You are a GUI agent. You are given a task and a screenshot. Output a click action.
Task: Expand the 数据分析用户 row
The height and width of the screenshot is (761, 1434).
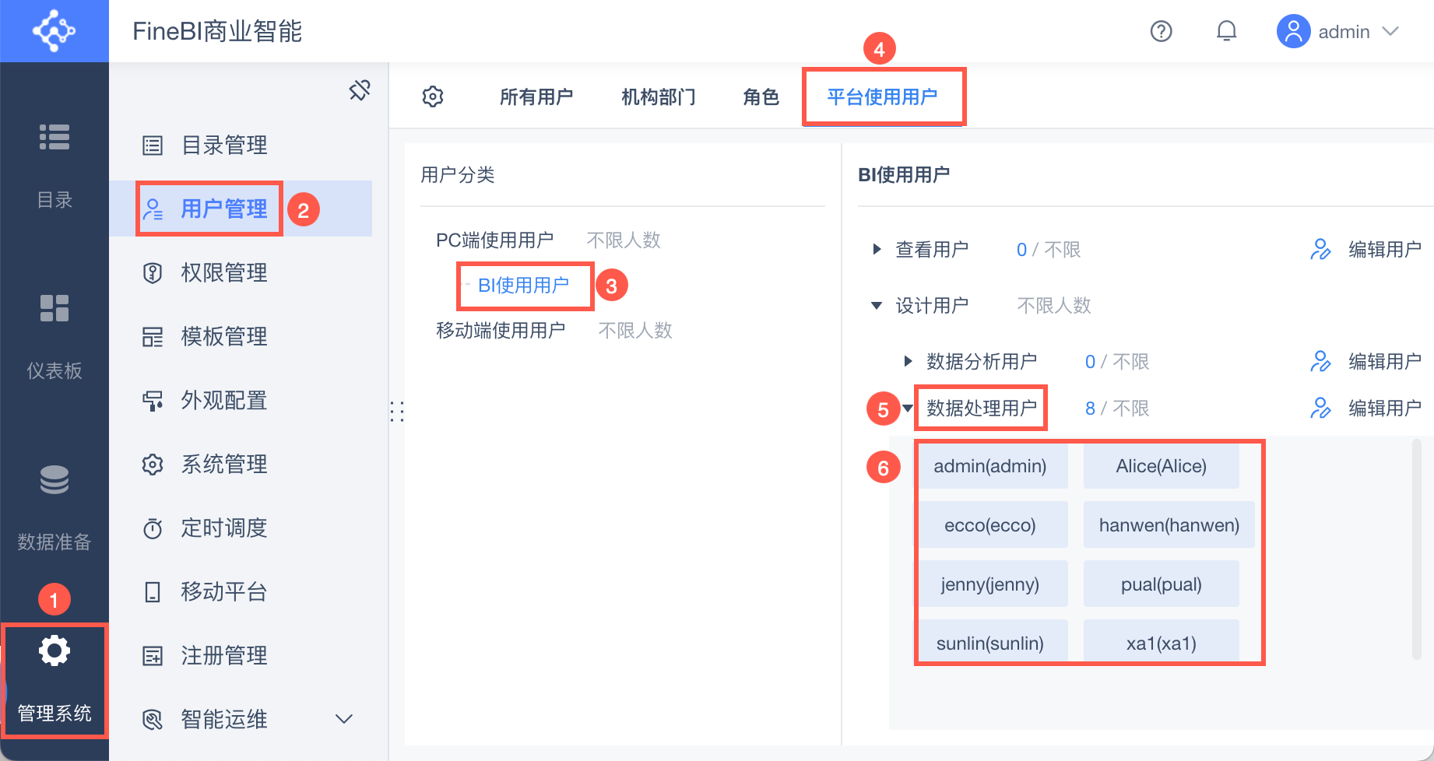(x=908, y=361)
